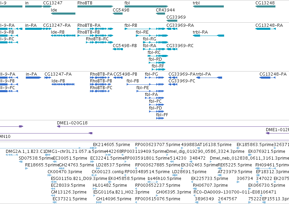Select the CR43944 gene label
Screen dimensions: 289x204
coord(165,10)
